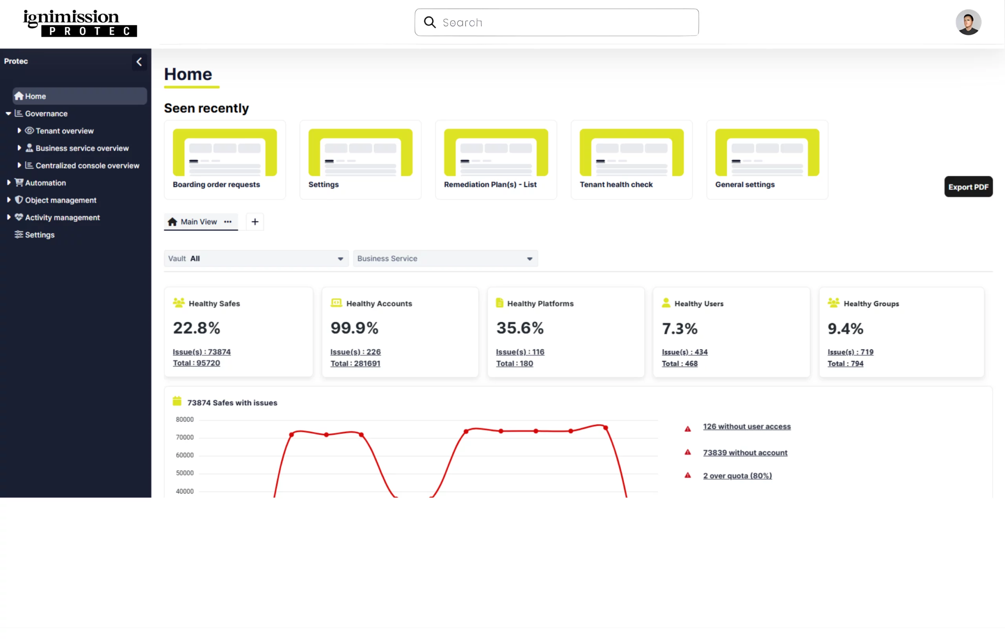Open the Vault All dropdown
This screenshot has height=639, width=1005.
coord(256,258)
